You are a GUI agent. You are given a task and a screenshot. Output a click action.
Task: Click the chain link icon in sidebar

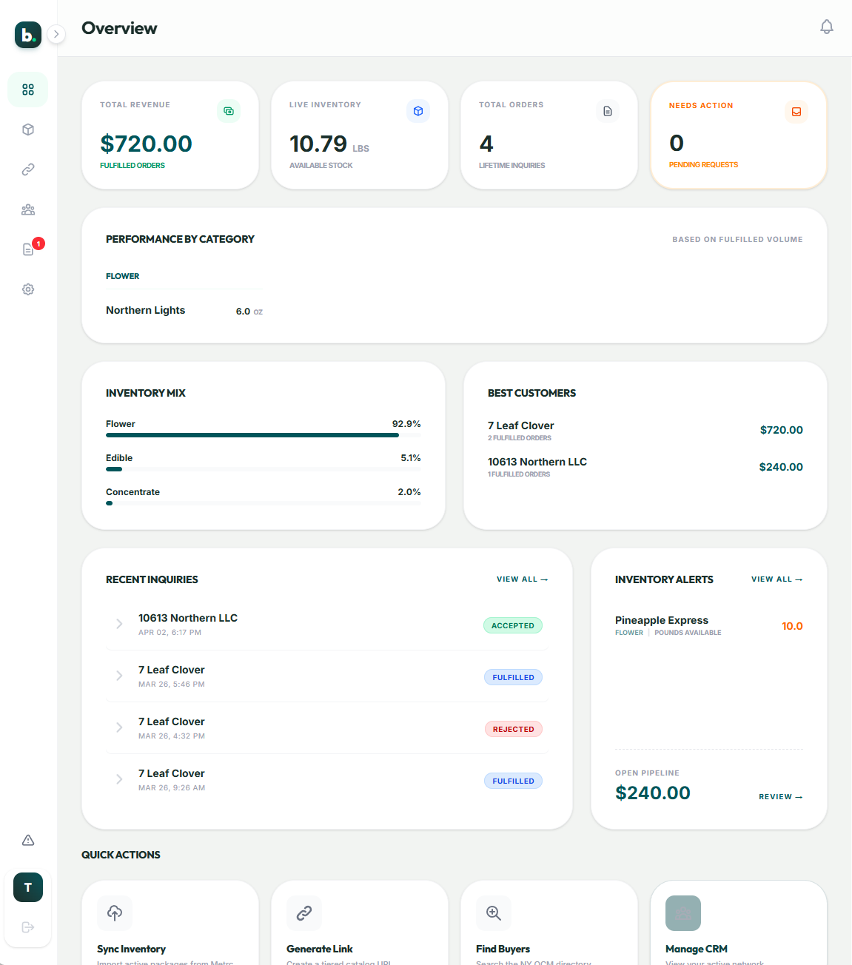coord(28,169)
